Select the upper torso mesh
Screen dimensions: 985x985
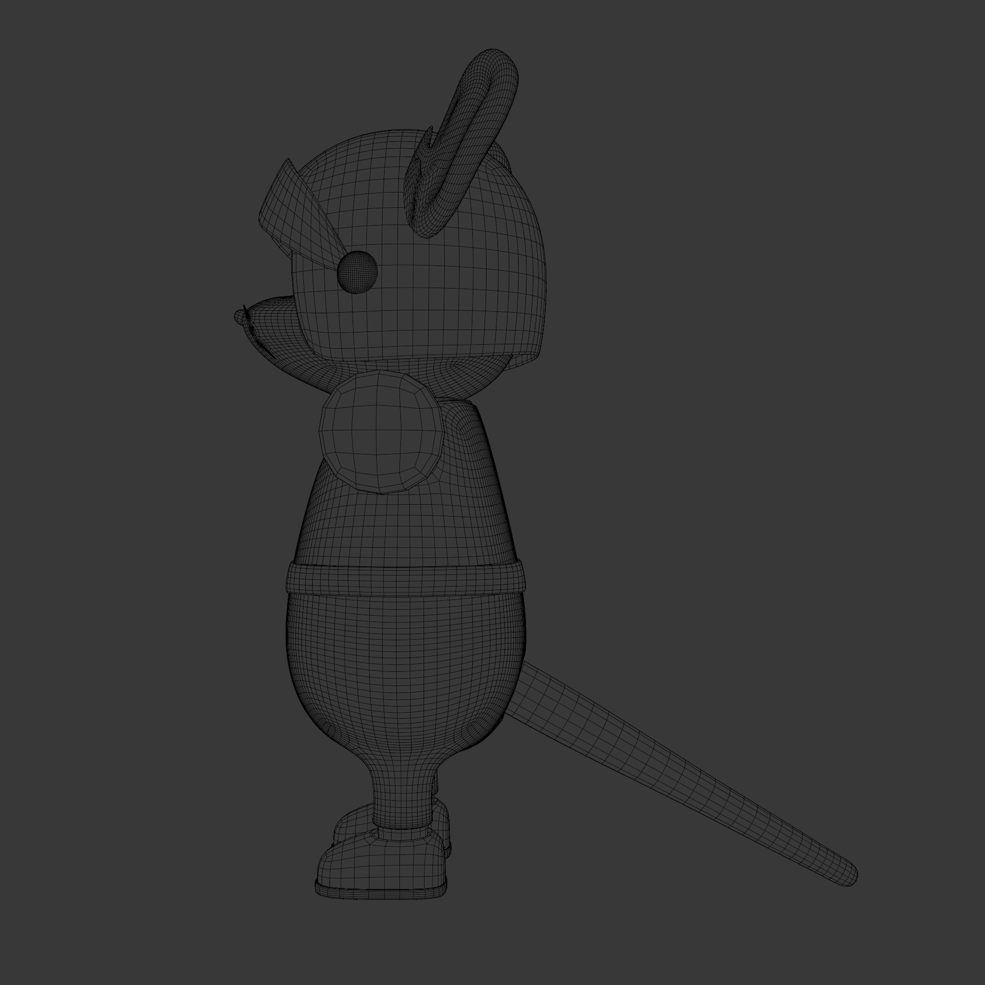click(408, 525)
